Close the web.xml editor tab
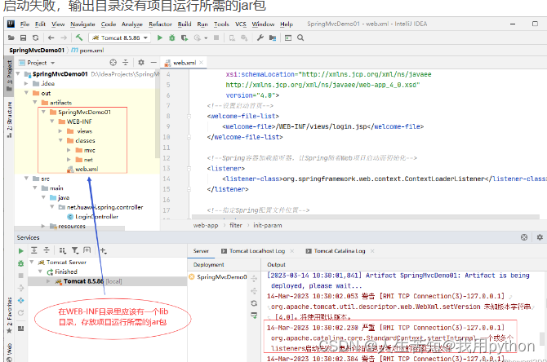The width and height of the screenshot is (547, 362). (x=202, y=63)
